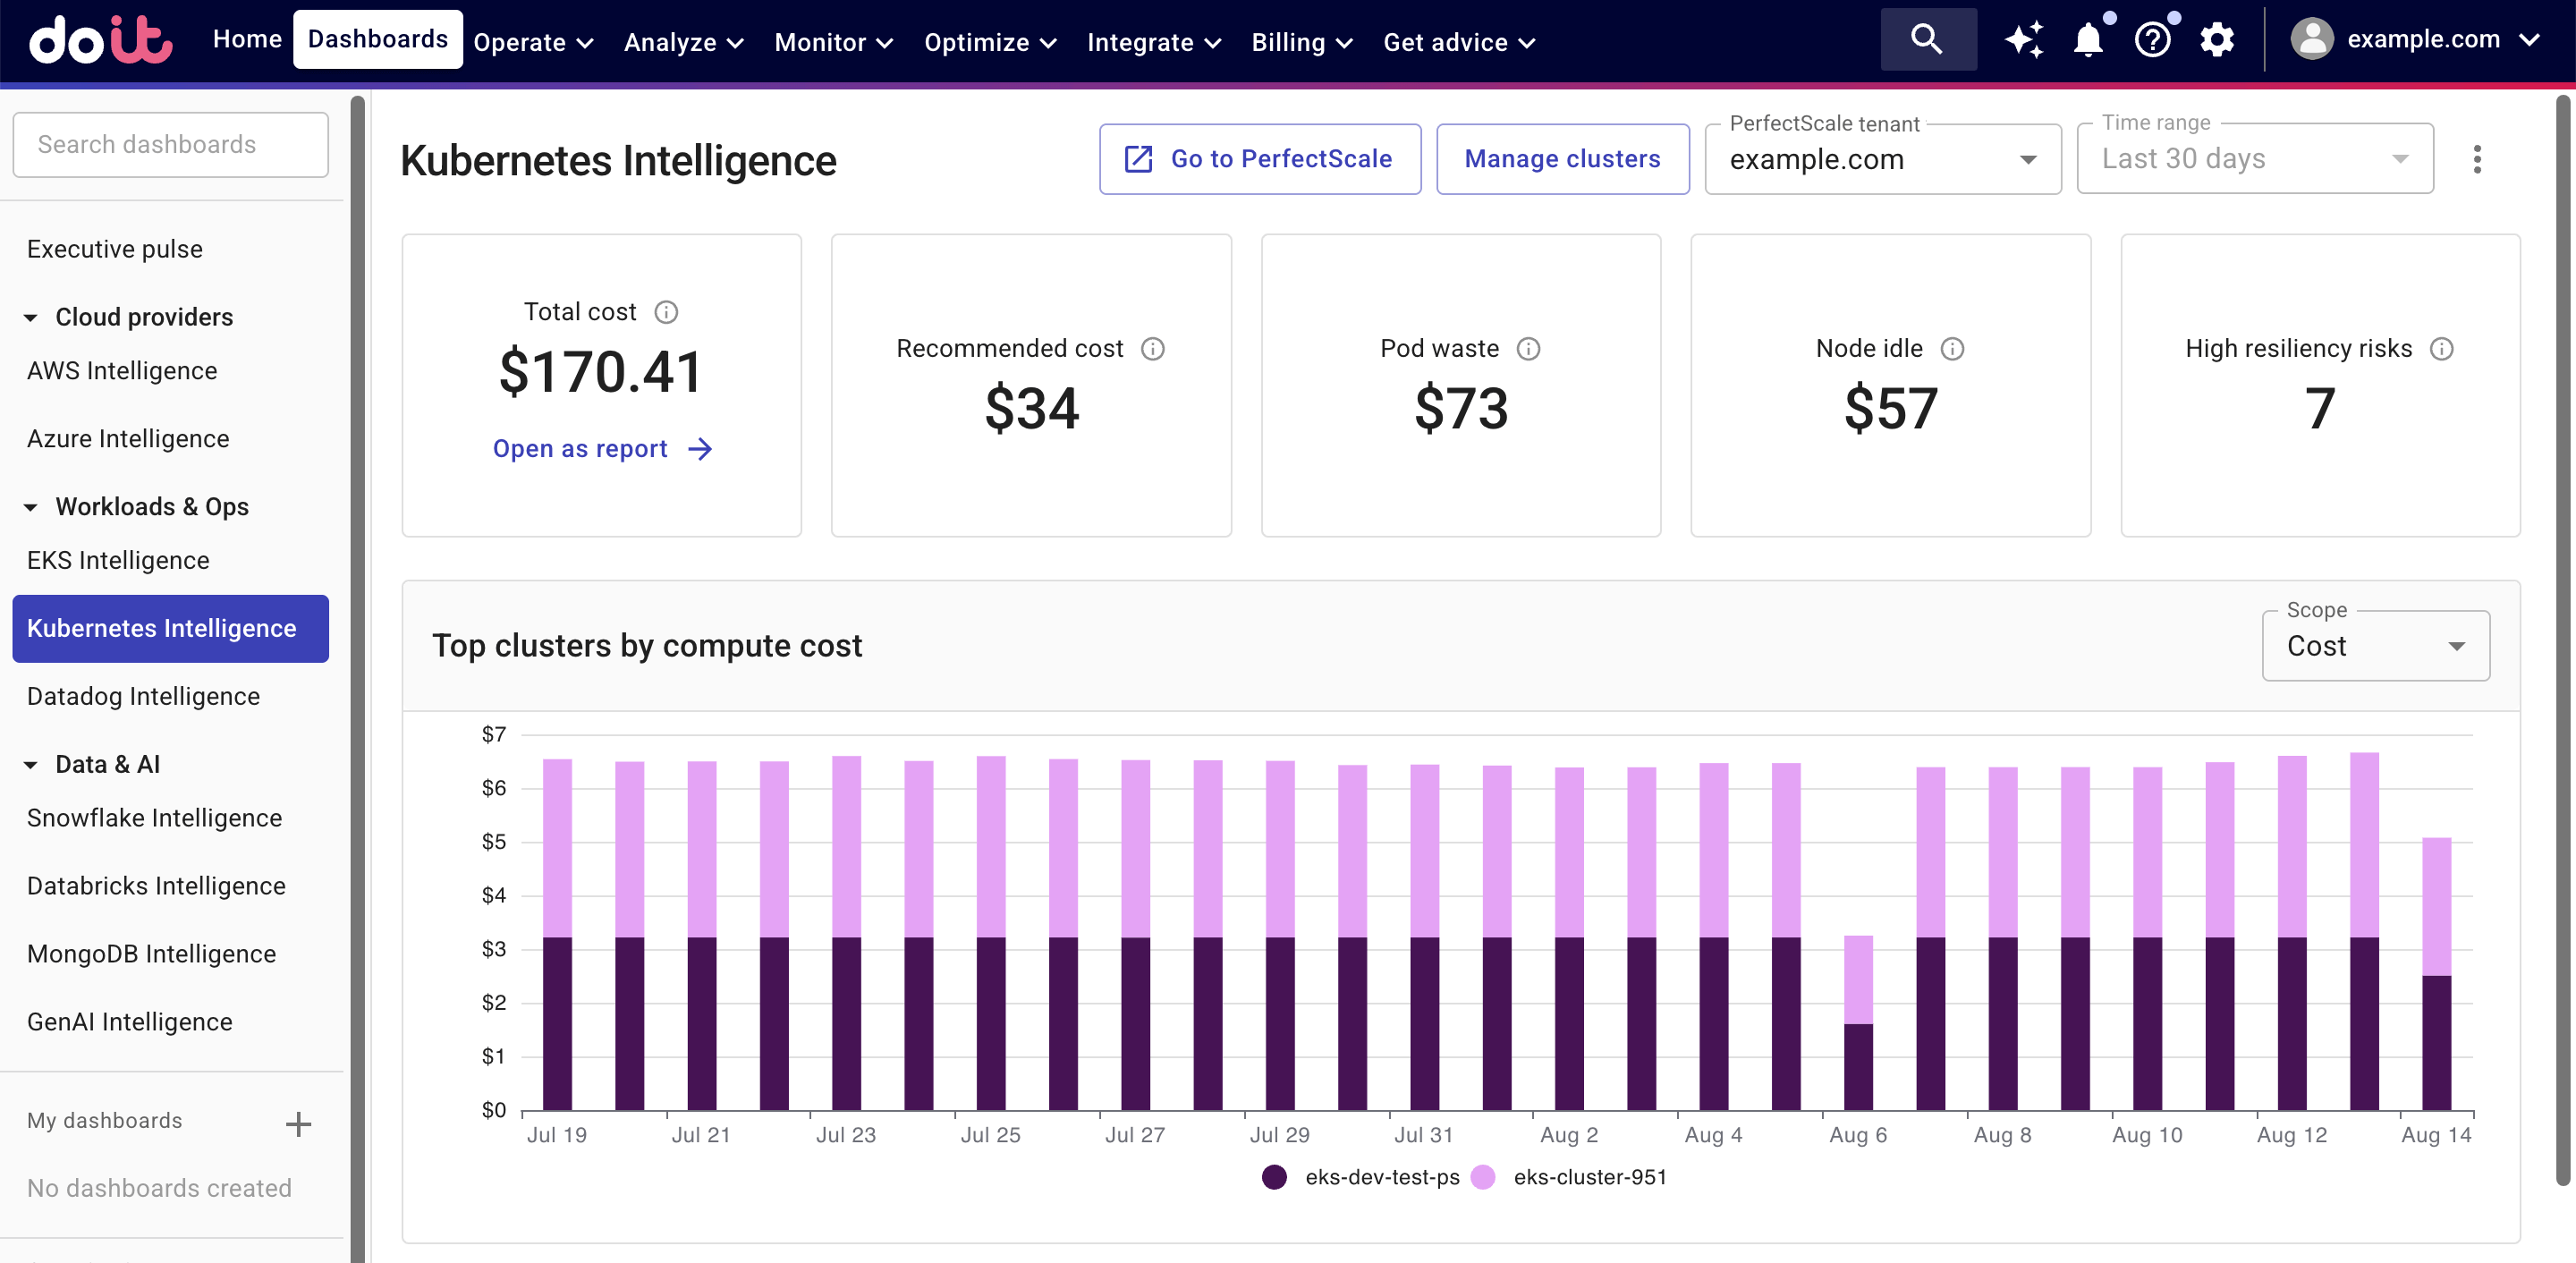Open notifications from the bell icon
Viewport: 2576px width, 1263px height.
[x=2088, y=40]
